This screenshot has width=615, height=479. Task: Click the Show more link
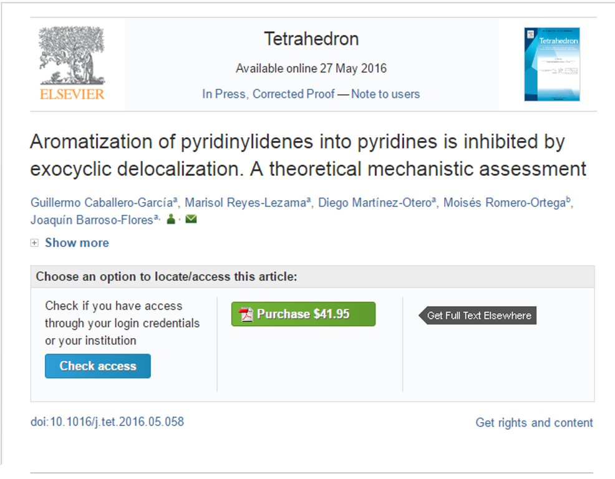pos(77,243)
